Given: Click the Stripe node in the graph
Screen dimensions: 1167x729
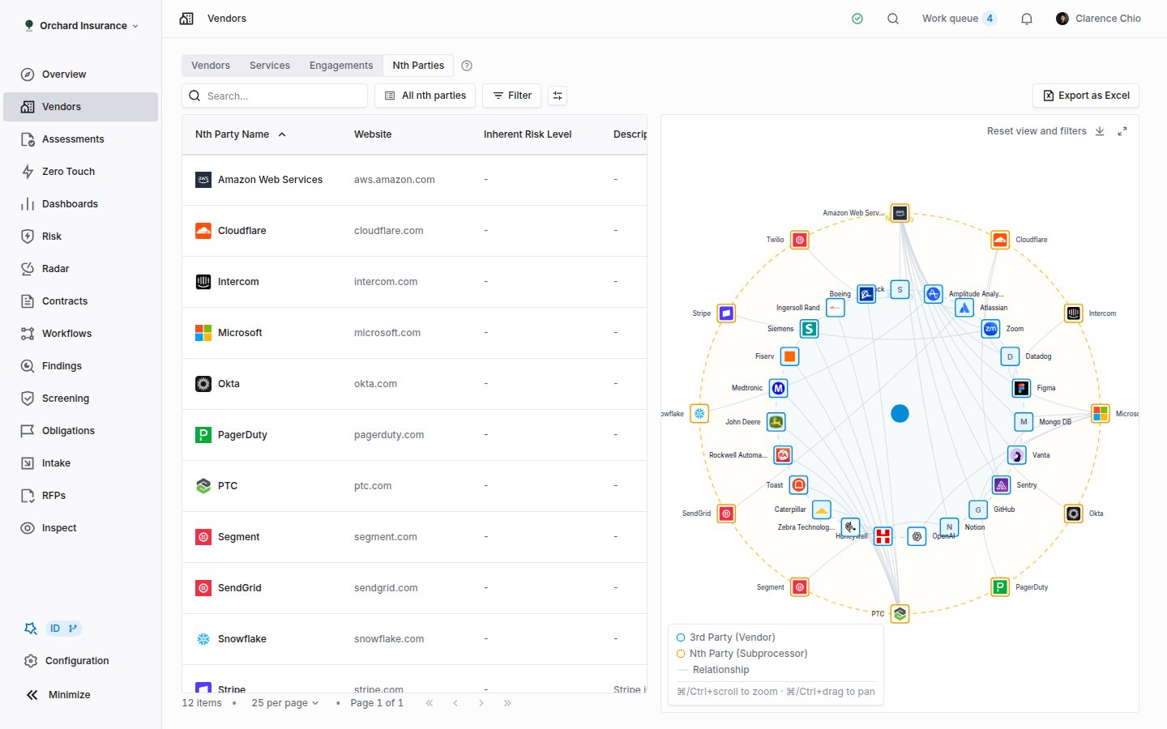Looking at the screenshot, I should coord(727,313).
